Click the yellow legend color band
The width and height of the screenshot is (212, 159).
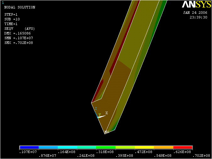tap(144, 147)
